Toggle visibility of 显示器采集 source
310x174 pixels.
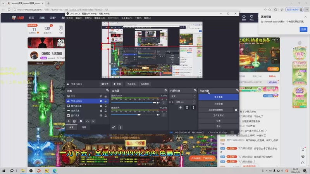pyautogui.click(x=101, y=106)
